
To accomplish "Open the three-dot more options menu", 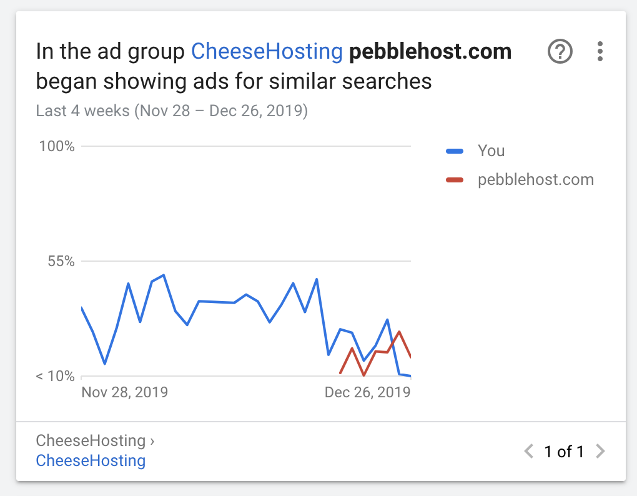I will [x=600, y=51].
